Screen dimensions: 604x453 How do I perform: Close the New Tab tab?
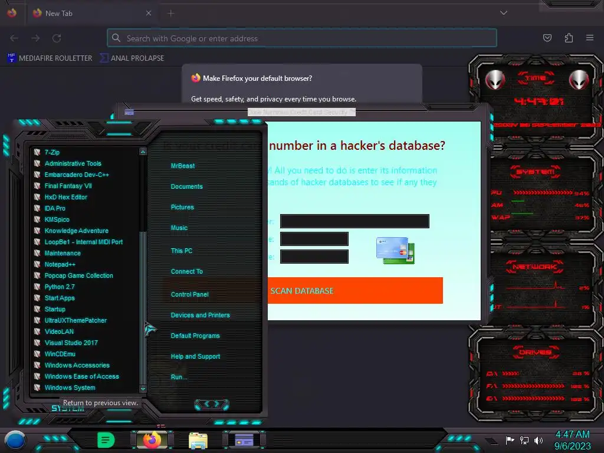pos(148,13)
